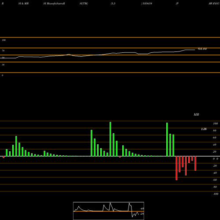Click the 30 label on RSI axis
This screenshot has width=220, height=220.
tap(3, 65)
